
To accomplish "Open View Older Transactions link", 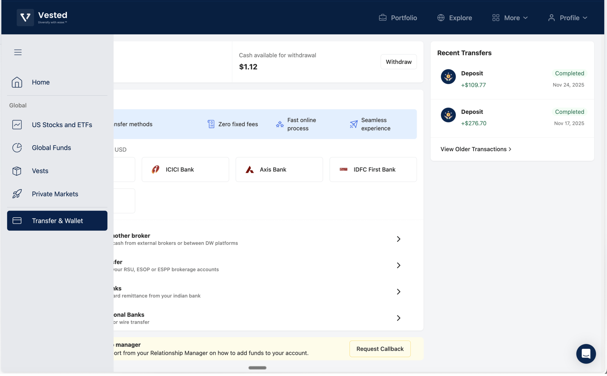I will [x=476, y=149].
